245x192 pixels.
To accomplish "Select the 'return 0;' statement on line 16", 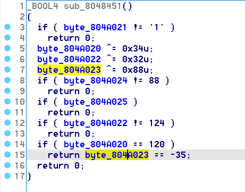I will (61, 166).
